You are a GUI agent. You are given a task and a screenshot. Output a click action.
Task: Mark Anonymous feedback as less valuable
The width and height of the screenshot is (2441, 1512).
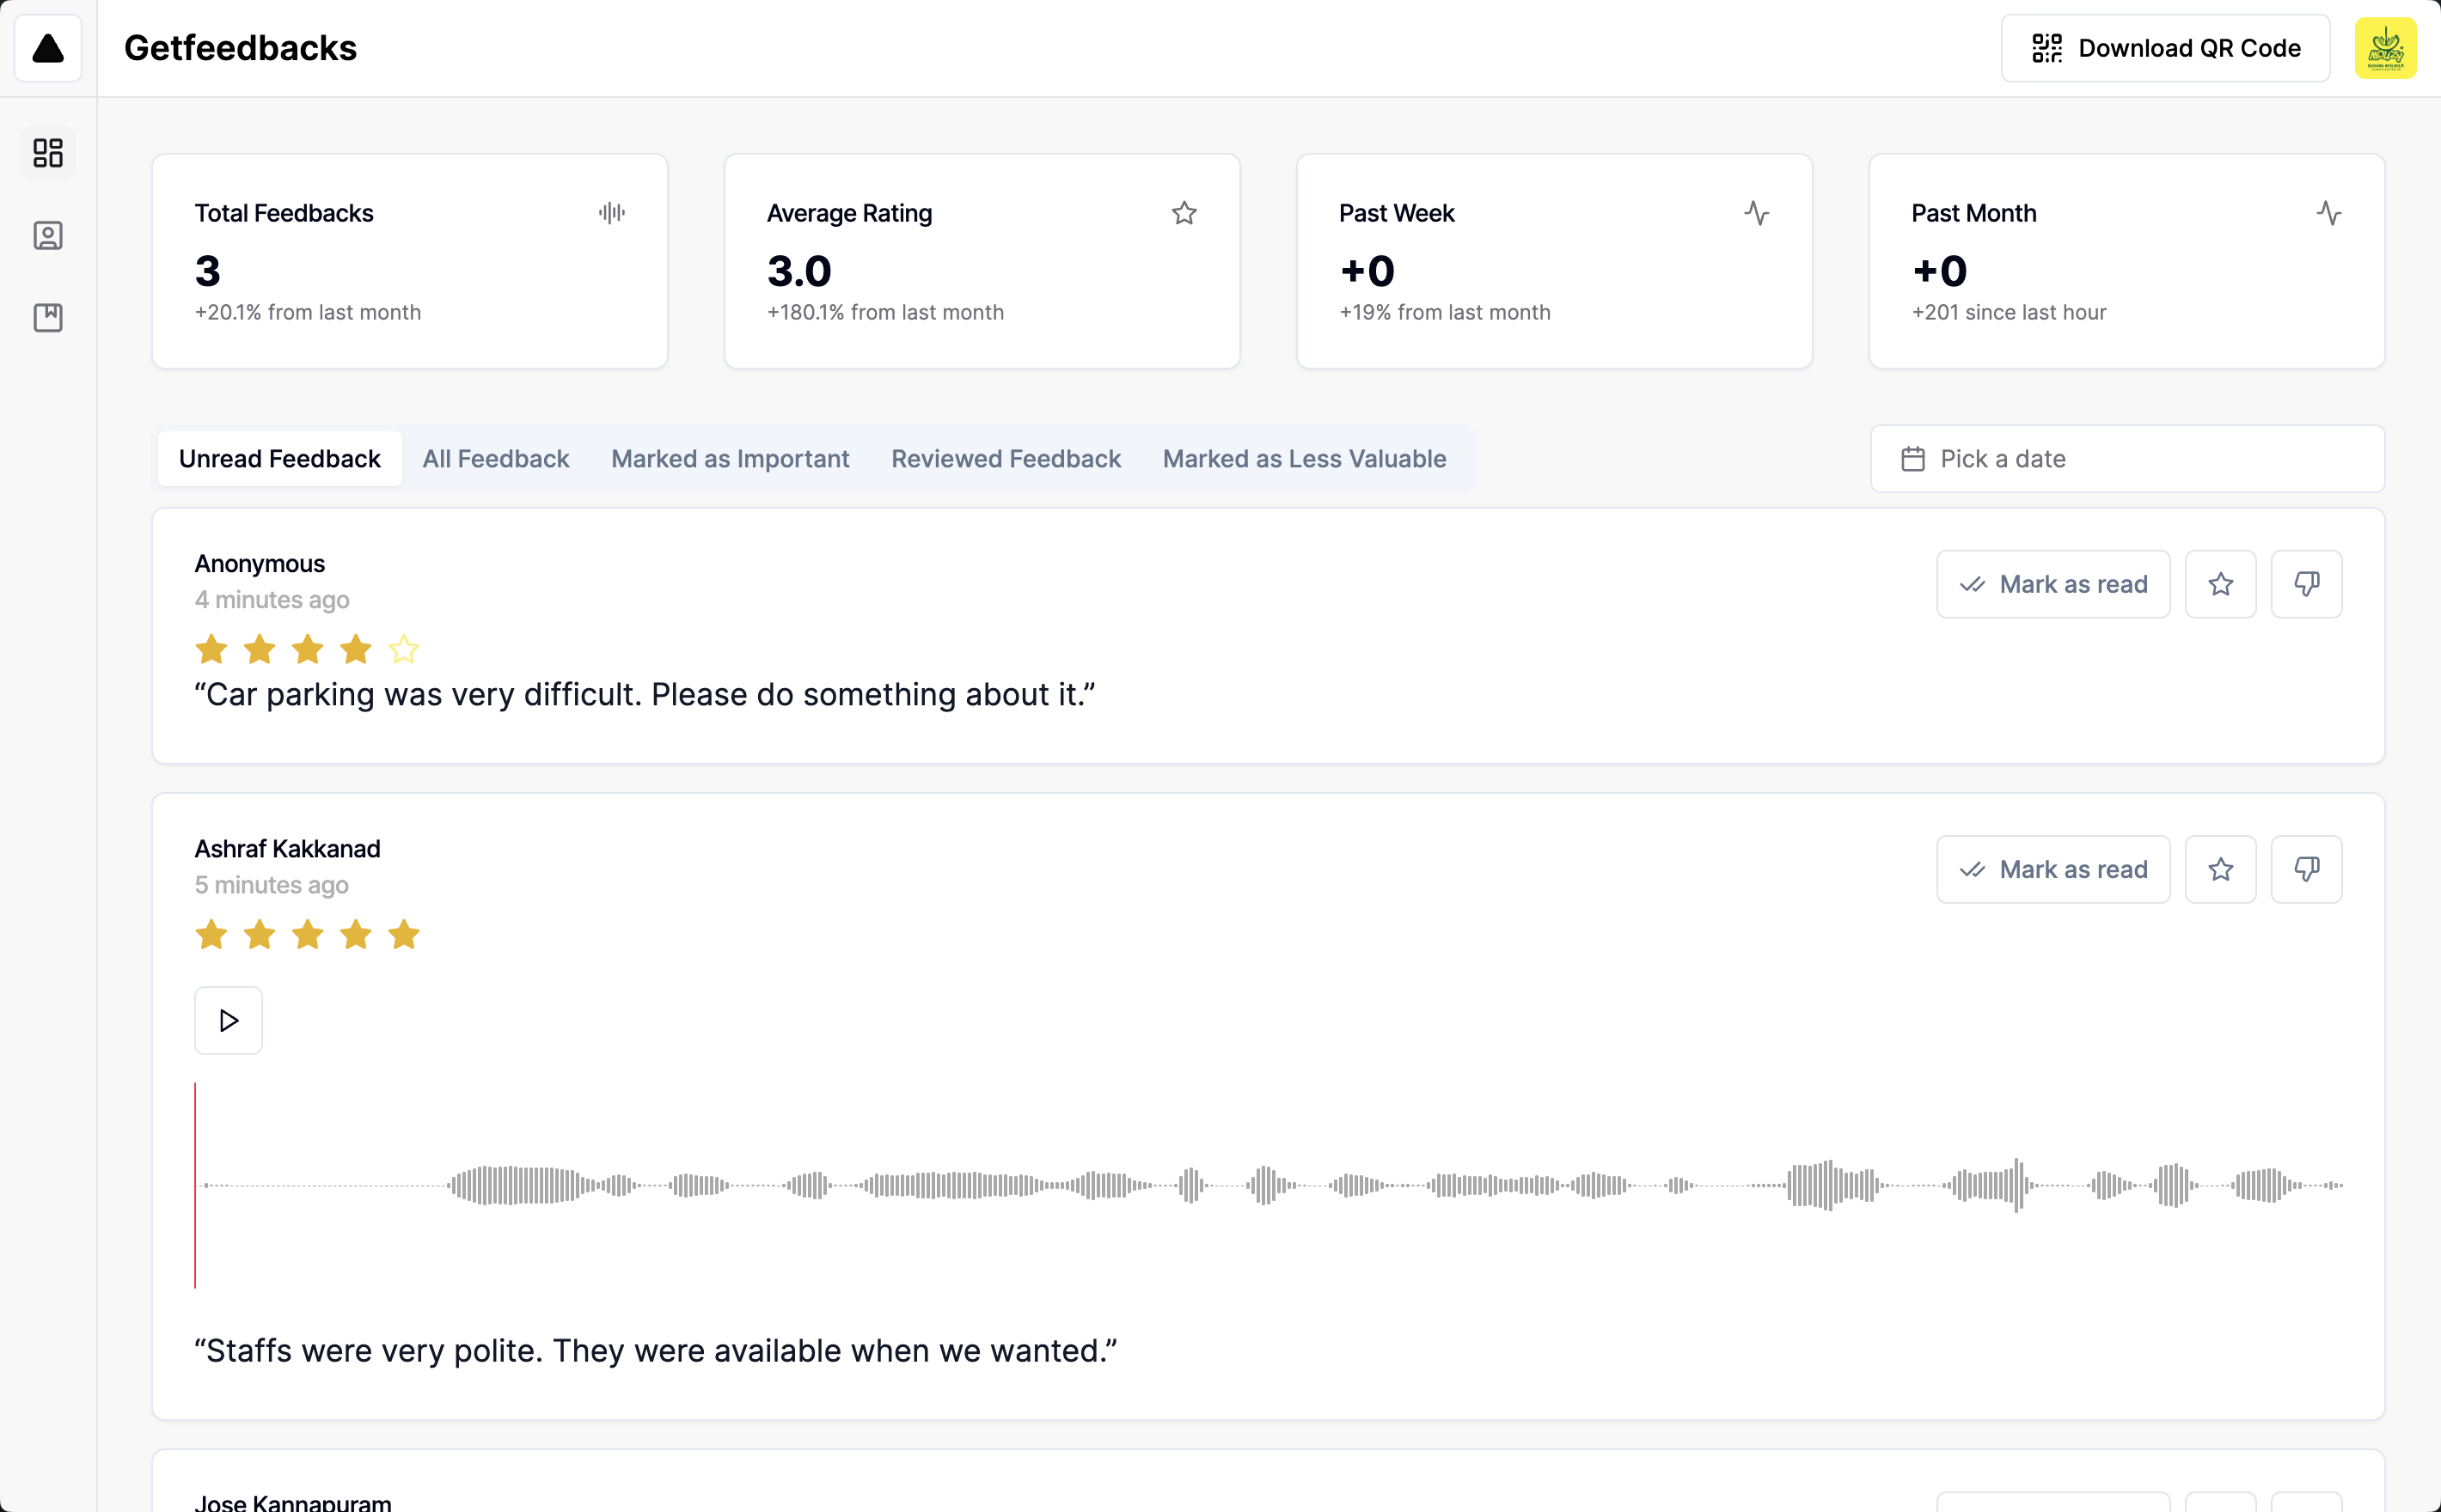click(x=2306, y=584)
